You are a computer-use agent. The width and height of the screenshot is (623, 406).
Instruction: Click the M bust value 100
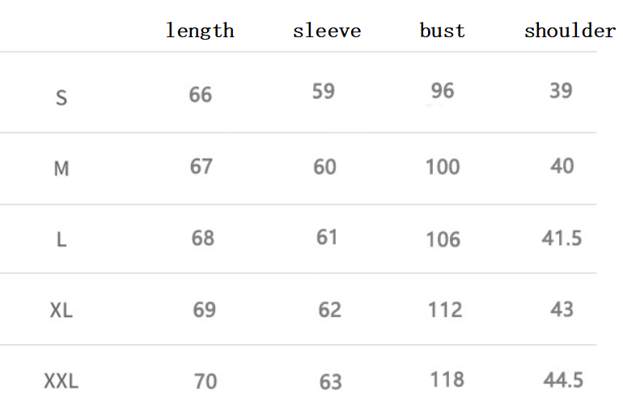point(443,167)
